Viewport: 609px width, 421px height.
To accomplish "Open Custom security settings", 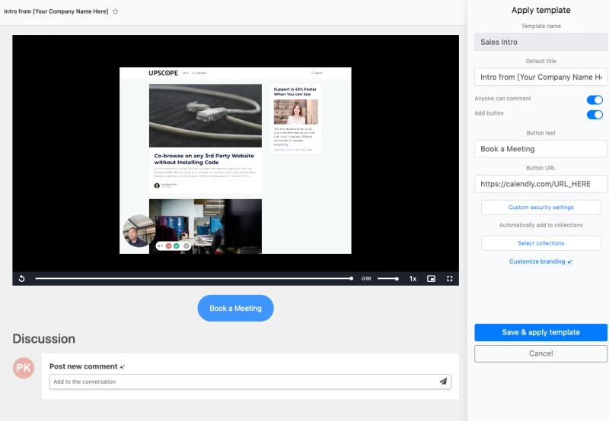I will tap(540, 207).
